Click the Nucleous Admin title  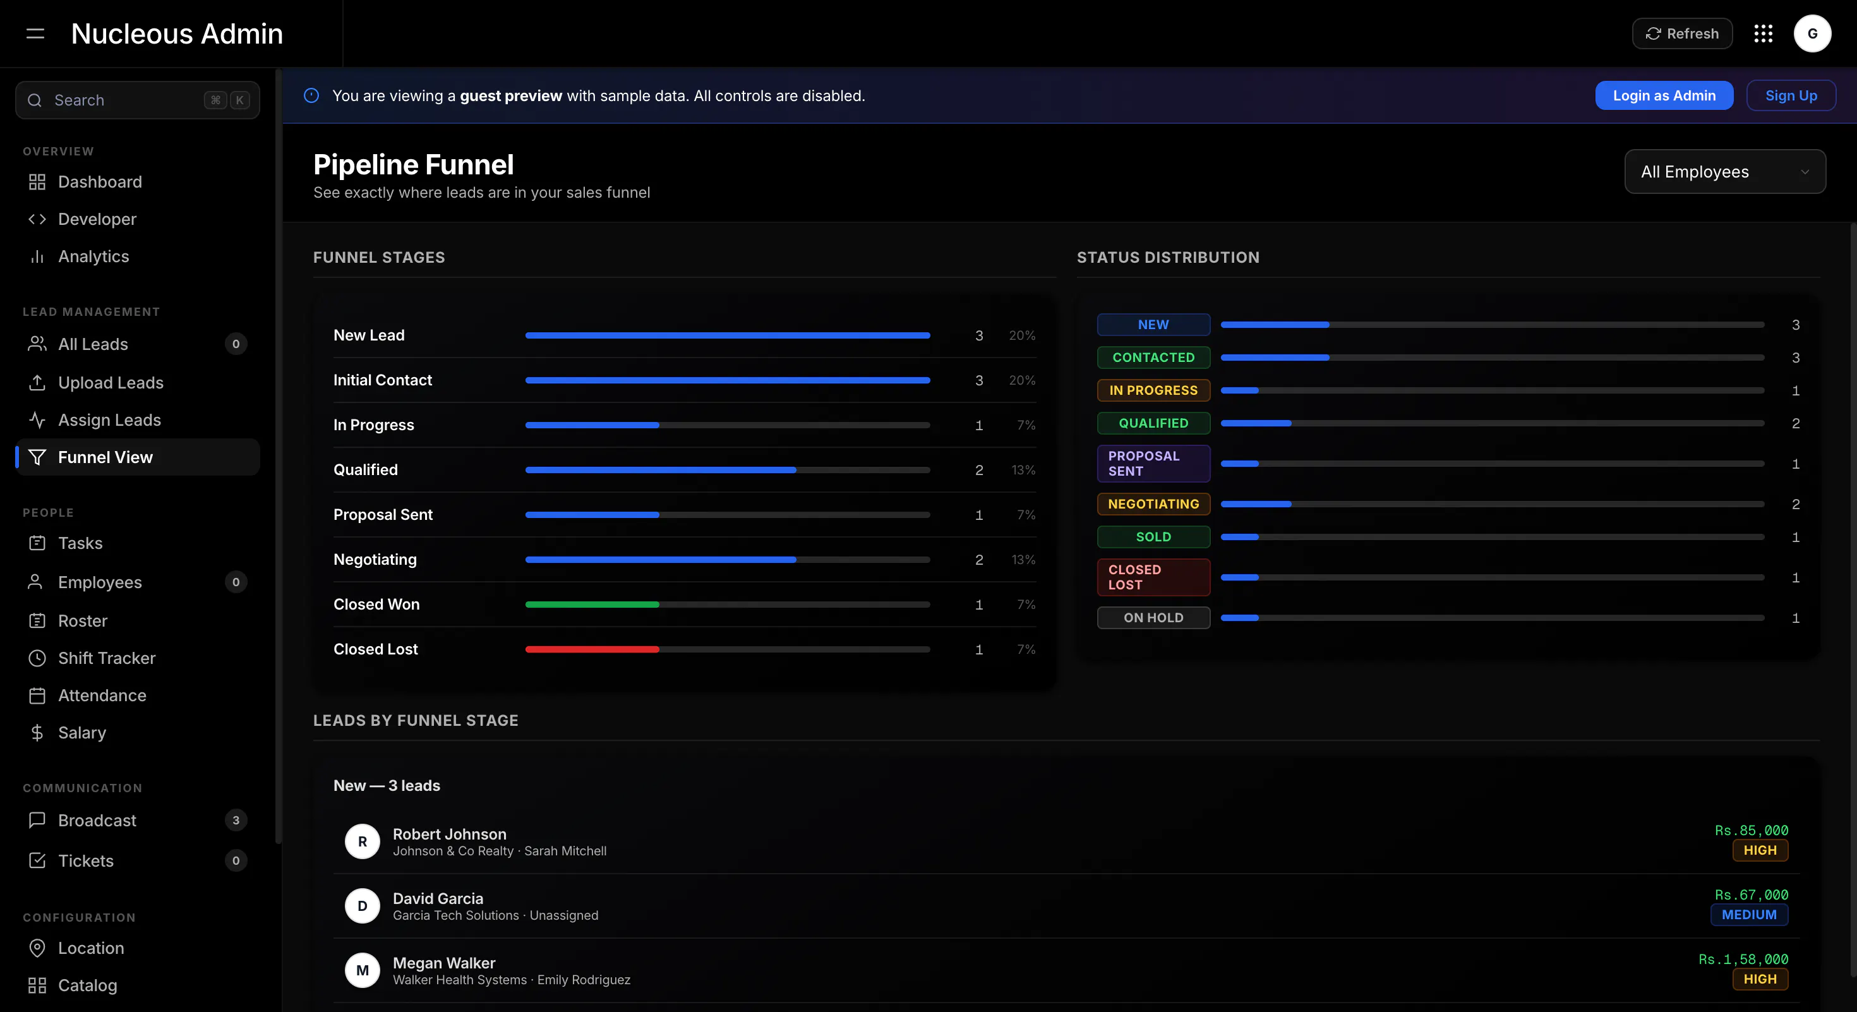click(177, 34)
